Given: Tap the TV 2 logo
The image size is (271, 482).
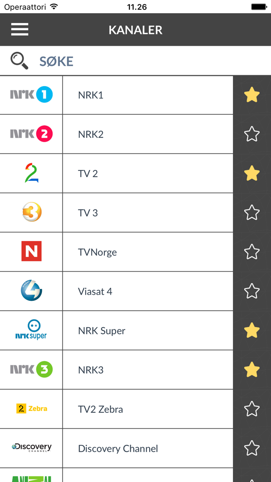Looking at the screenshot, I should (x=31, y=173).
